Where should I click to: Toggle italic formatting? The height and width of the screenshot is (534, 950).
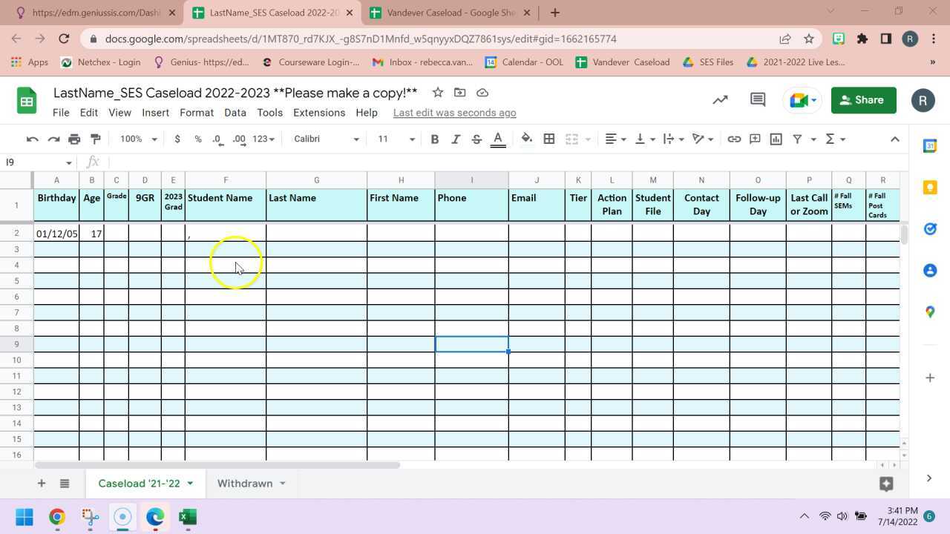point(455,139)
